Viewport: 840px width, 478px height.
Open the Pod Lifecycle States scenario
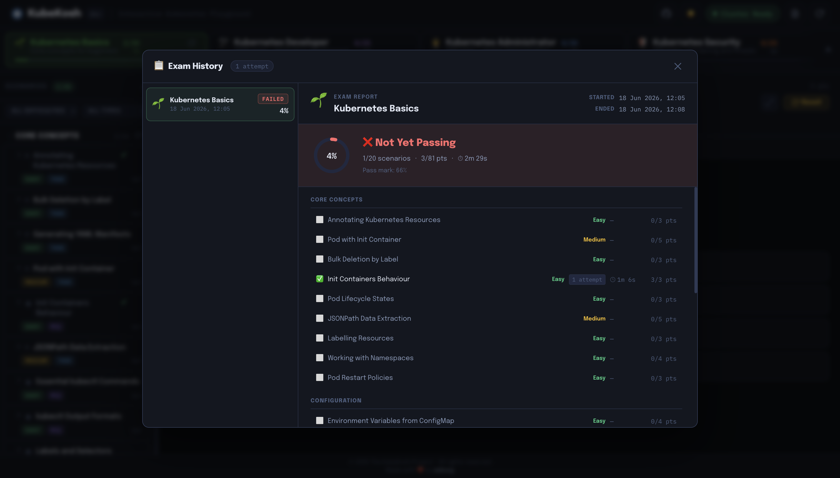tap(496, 299)
